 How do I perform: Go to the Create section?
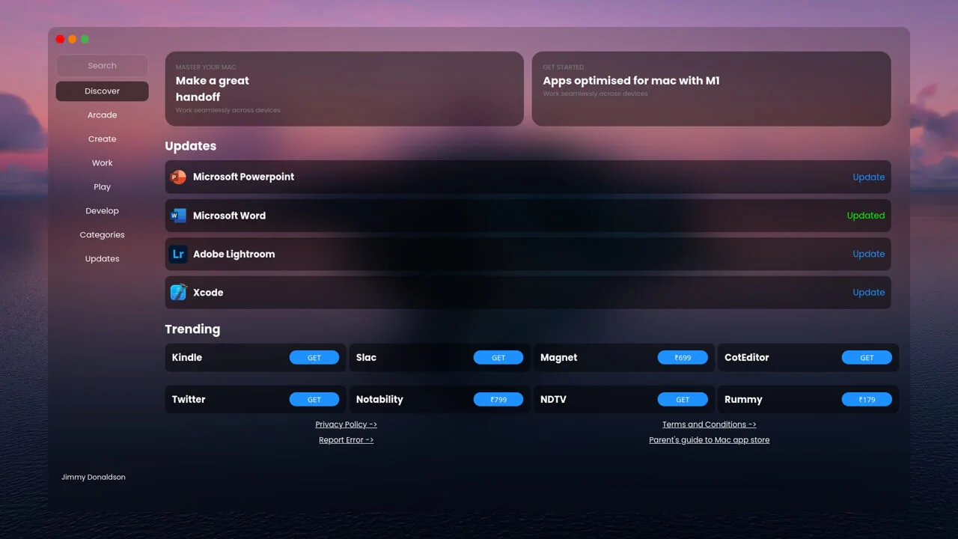coord(102,139)
